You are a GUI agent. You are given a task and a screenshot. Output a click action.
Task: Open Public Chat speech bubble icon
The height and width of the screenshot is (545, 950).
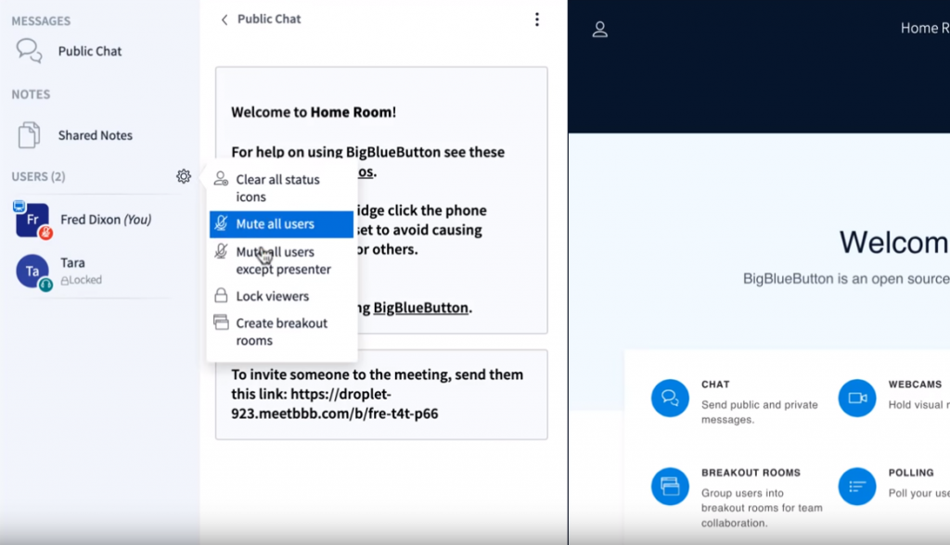point(29,50)
